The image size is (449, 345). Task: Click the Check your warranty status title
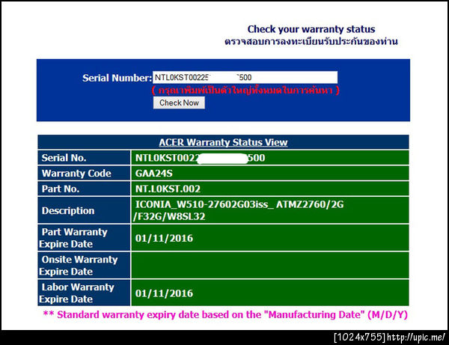coord(311,29)
